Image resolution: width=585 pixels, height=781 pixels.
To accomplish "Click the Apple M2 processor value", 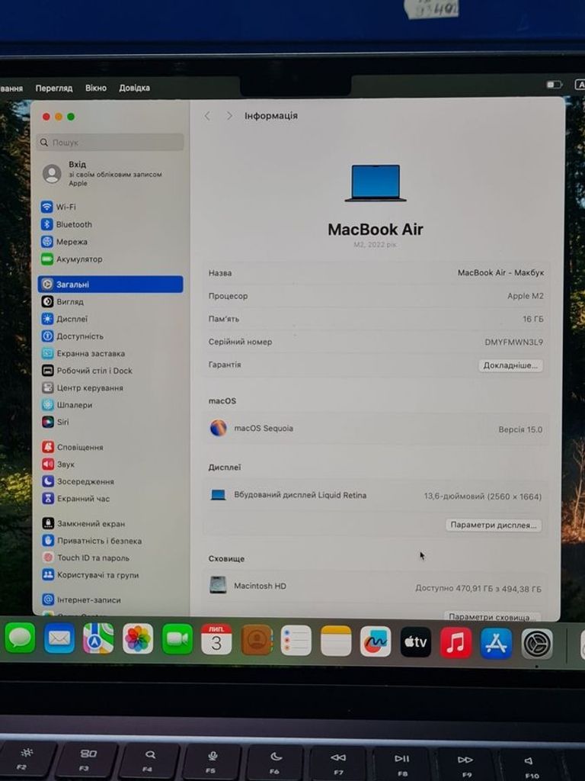I will (526, 296).
